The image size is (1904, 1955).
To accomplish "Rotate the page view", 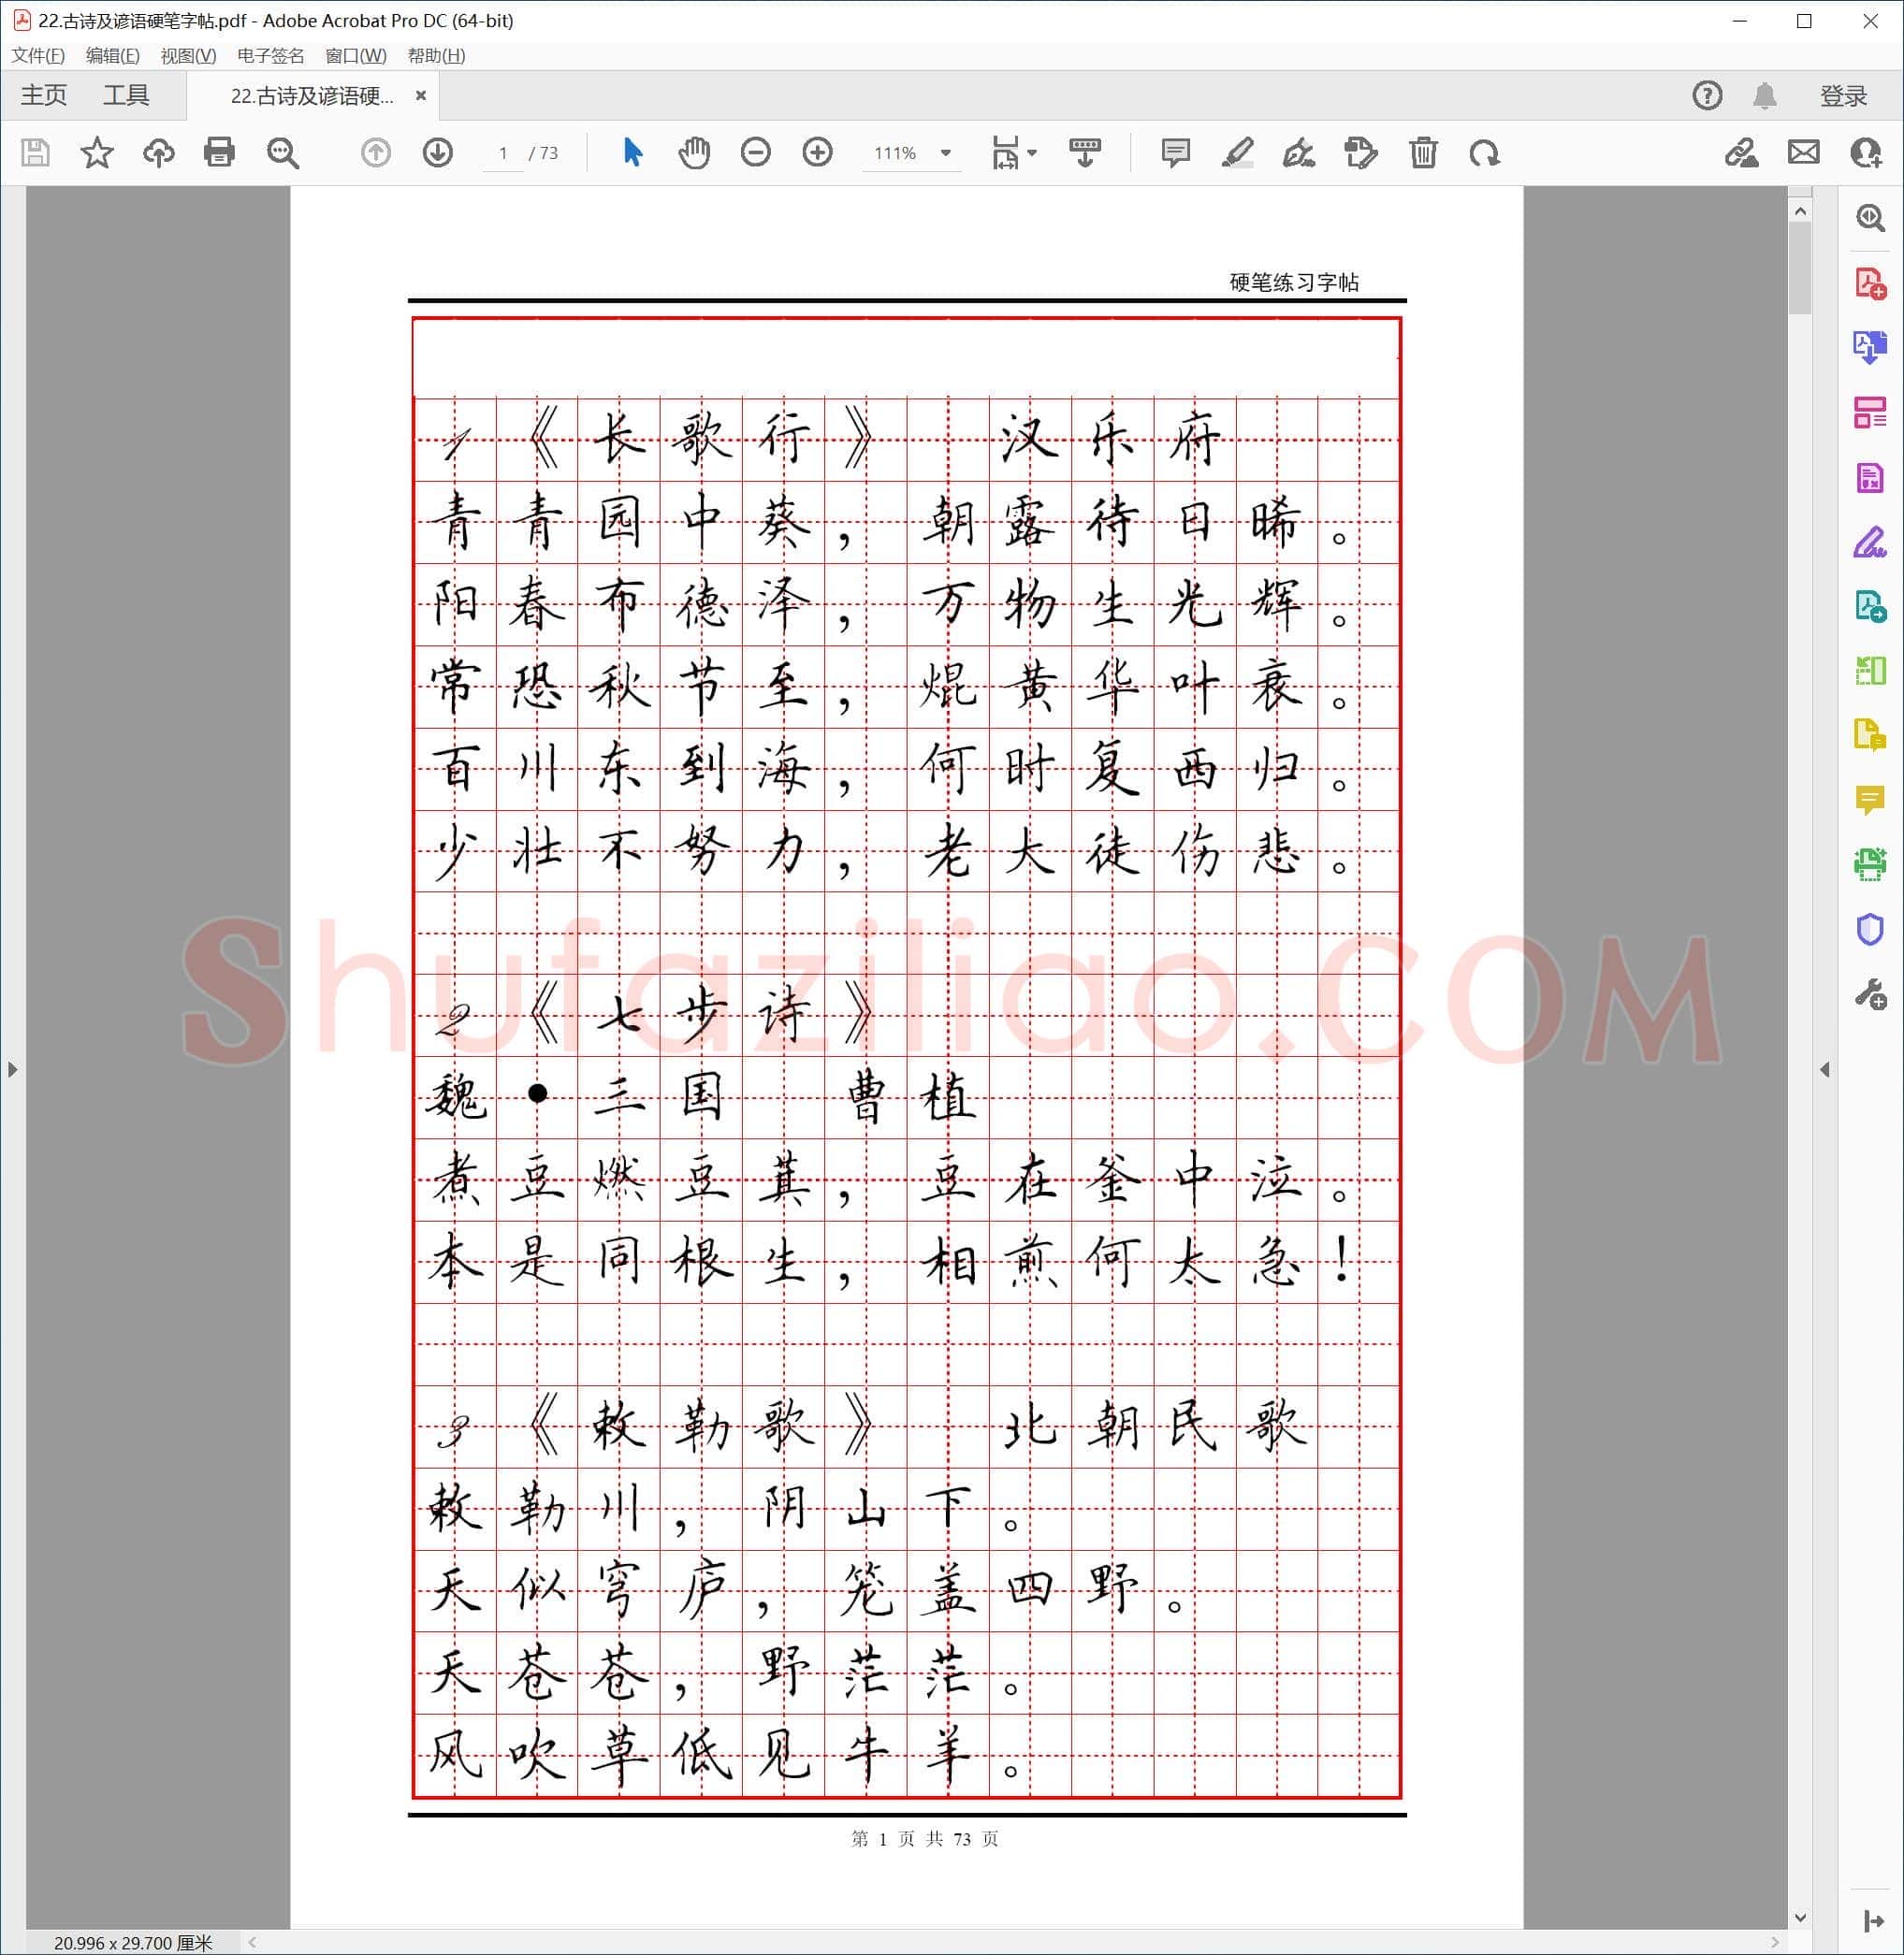I will pos(1485,153).
